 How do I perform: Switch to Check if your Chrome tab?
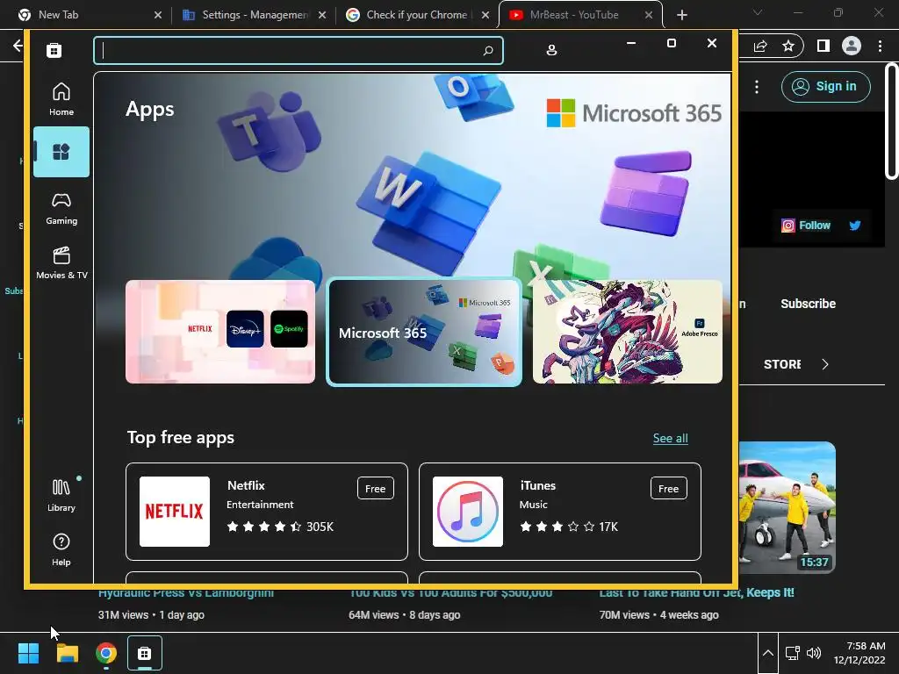[x=419, y=15]
